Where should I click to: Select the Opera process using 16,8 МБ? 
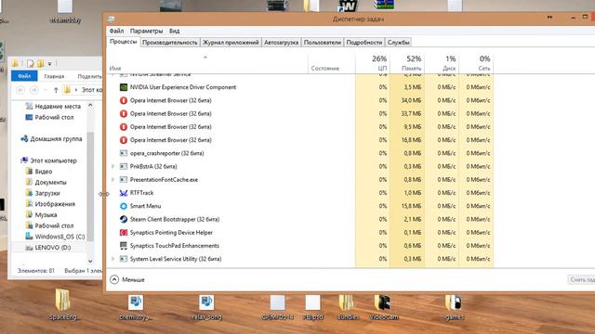[x=300, y=140]
